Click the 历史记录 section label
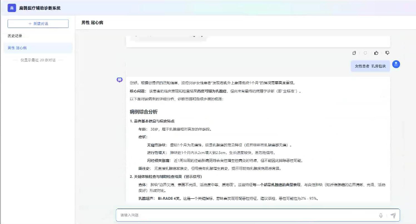 [15, 36]
